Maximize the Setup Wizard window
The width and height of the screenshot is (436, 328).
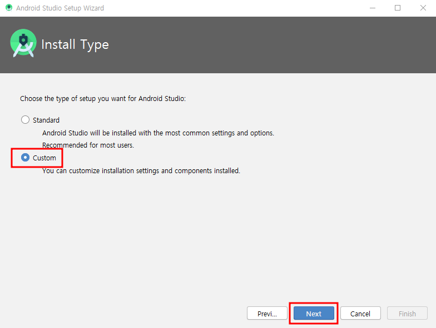(x=398, y=8)
